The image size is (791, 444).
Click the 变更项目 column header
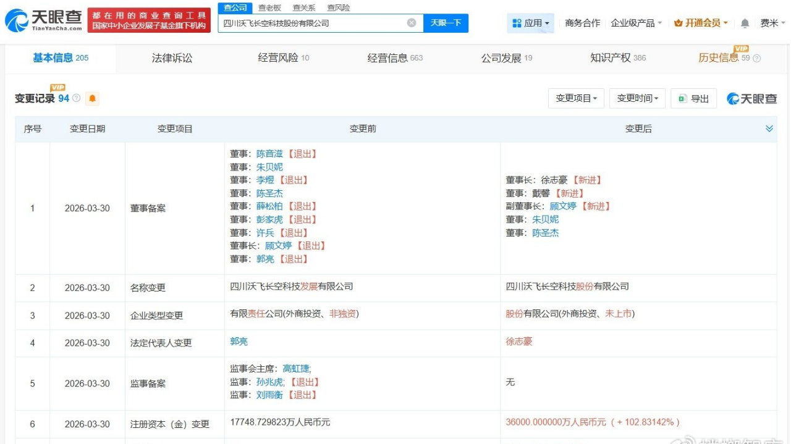(x=175, y=128)
